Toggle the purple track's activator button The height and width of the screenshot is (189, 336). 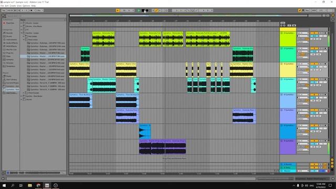coord(314,141)
